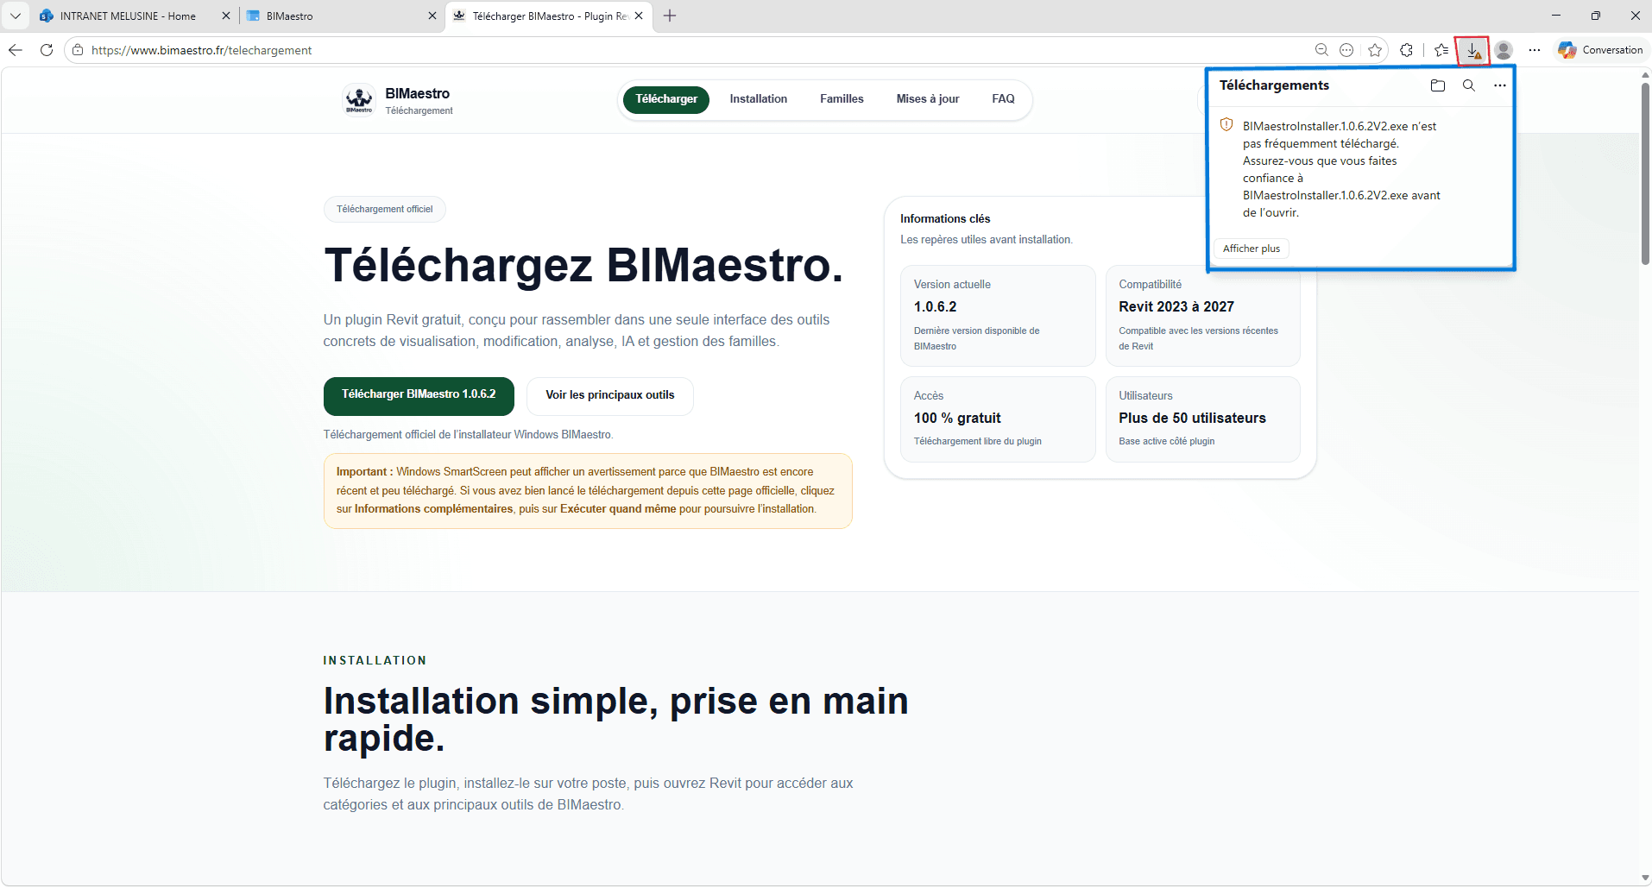1652x888 pixels.
Task: Click the zoom magnifier icon in address bar
Action: [1321, 50]
